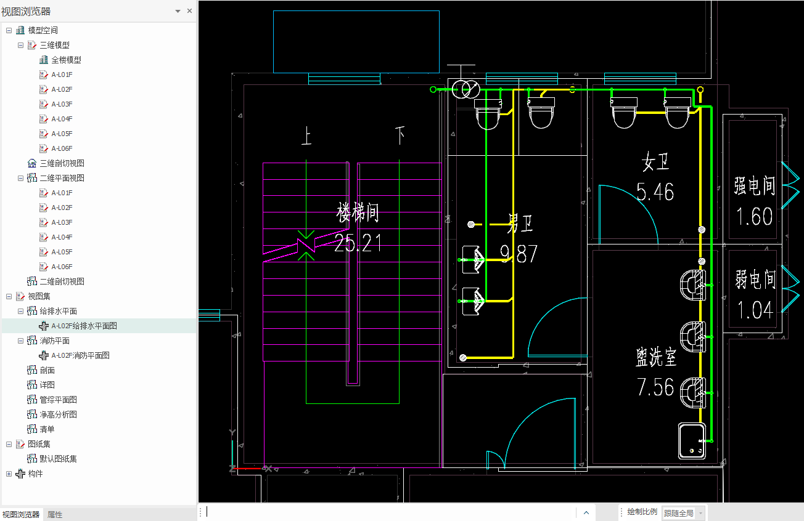The height and width of the screenshot is (521, 804).
Task: Click the 全楼模型 building icon
Action: click(43, 60)
